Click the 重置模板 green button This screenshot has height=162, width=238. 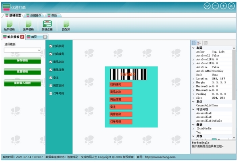point(23,72)
